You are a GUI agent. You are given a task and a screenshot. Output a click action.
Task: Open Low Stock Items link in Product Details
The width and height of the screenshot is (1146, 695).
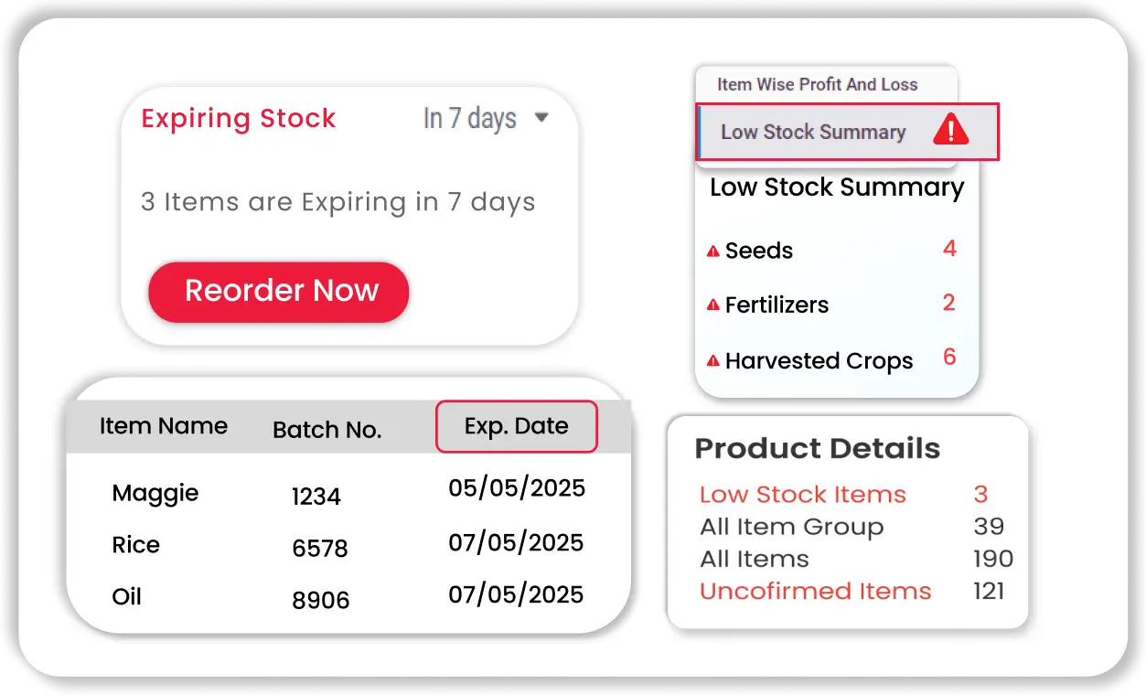coord(802,495)
